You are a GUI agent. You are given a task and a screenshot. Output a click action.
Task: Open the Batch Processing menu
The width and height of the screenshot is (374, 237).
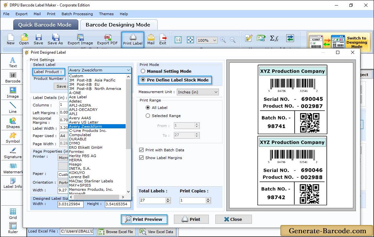point(77,14)
